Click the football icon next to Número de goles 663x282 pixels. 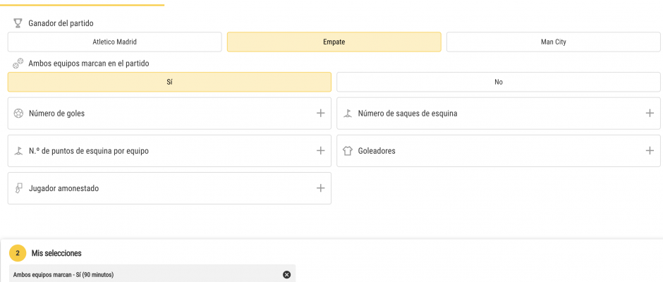coord(18,114)
